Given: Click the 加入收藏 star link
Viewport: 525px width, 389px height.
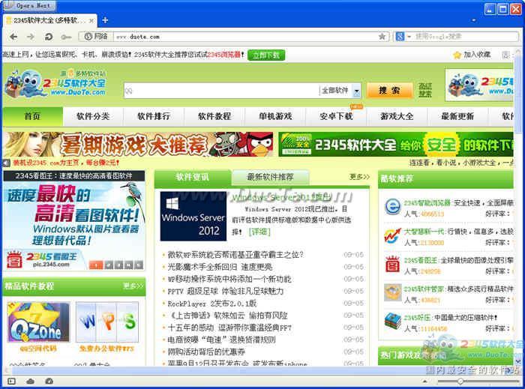Looking at the screenshot, I should pyautogui.click(x=472, y=55).
